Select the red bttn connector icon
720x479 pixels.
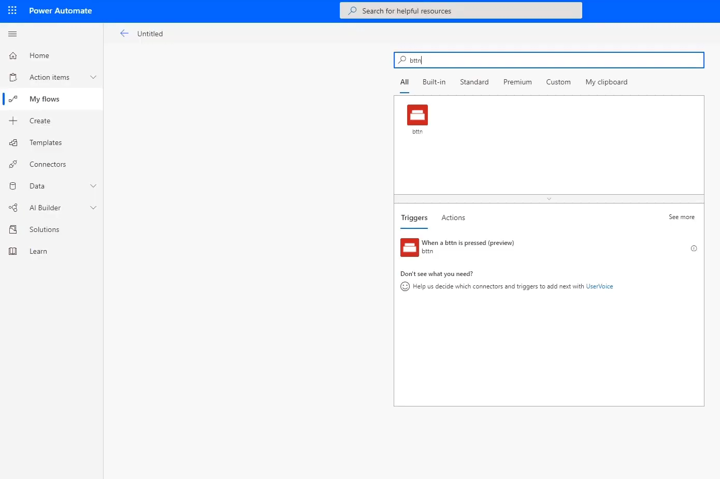pyautogui.click(x=417, y=115)
